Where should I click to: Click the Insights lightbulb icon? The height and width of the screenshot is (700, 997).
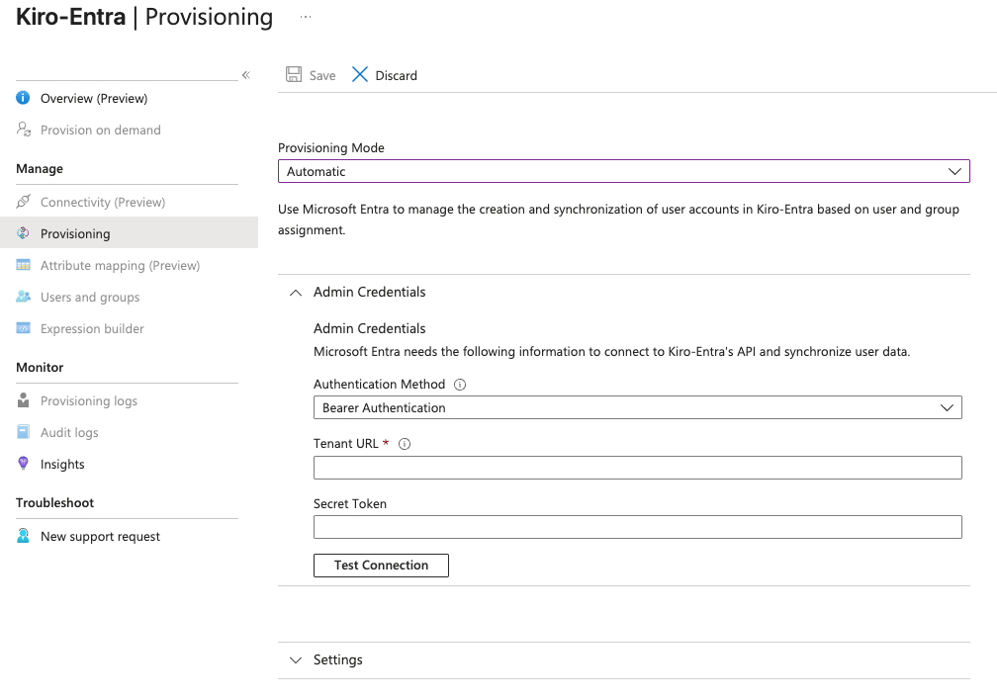tap(24, 464)
